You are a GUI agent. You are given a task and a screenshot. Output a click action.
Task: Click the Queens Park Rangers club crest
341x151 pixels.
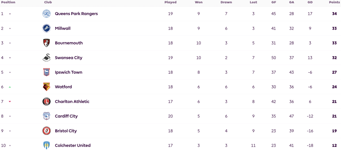[x=46, y=14]
